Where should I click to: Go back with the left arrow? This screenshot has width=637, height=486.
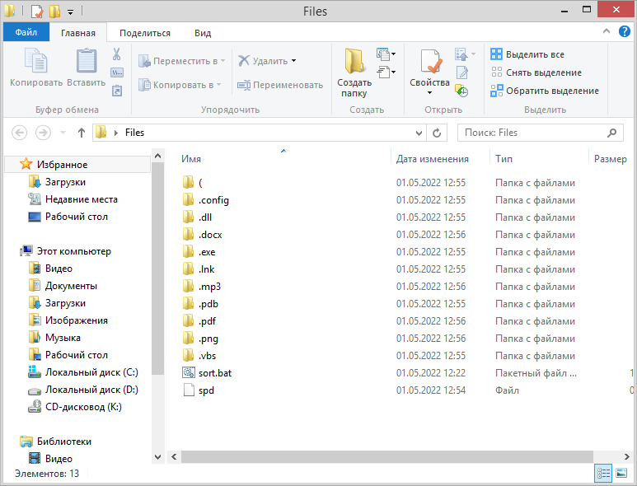coord(19,133)
